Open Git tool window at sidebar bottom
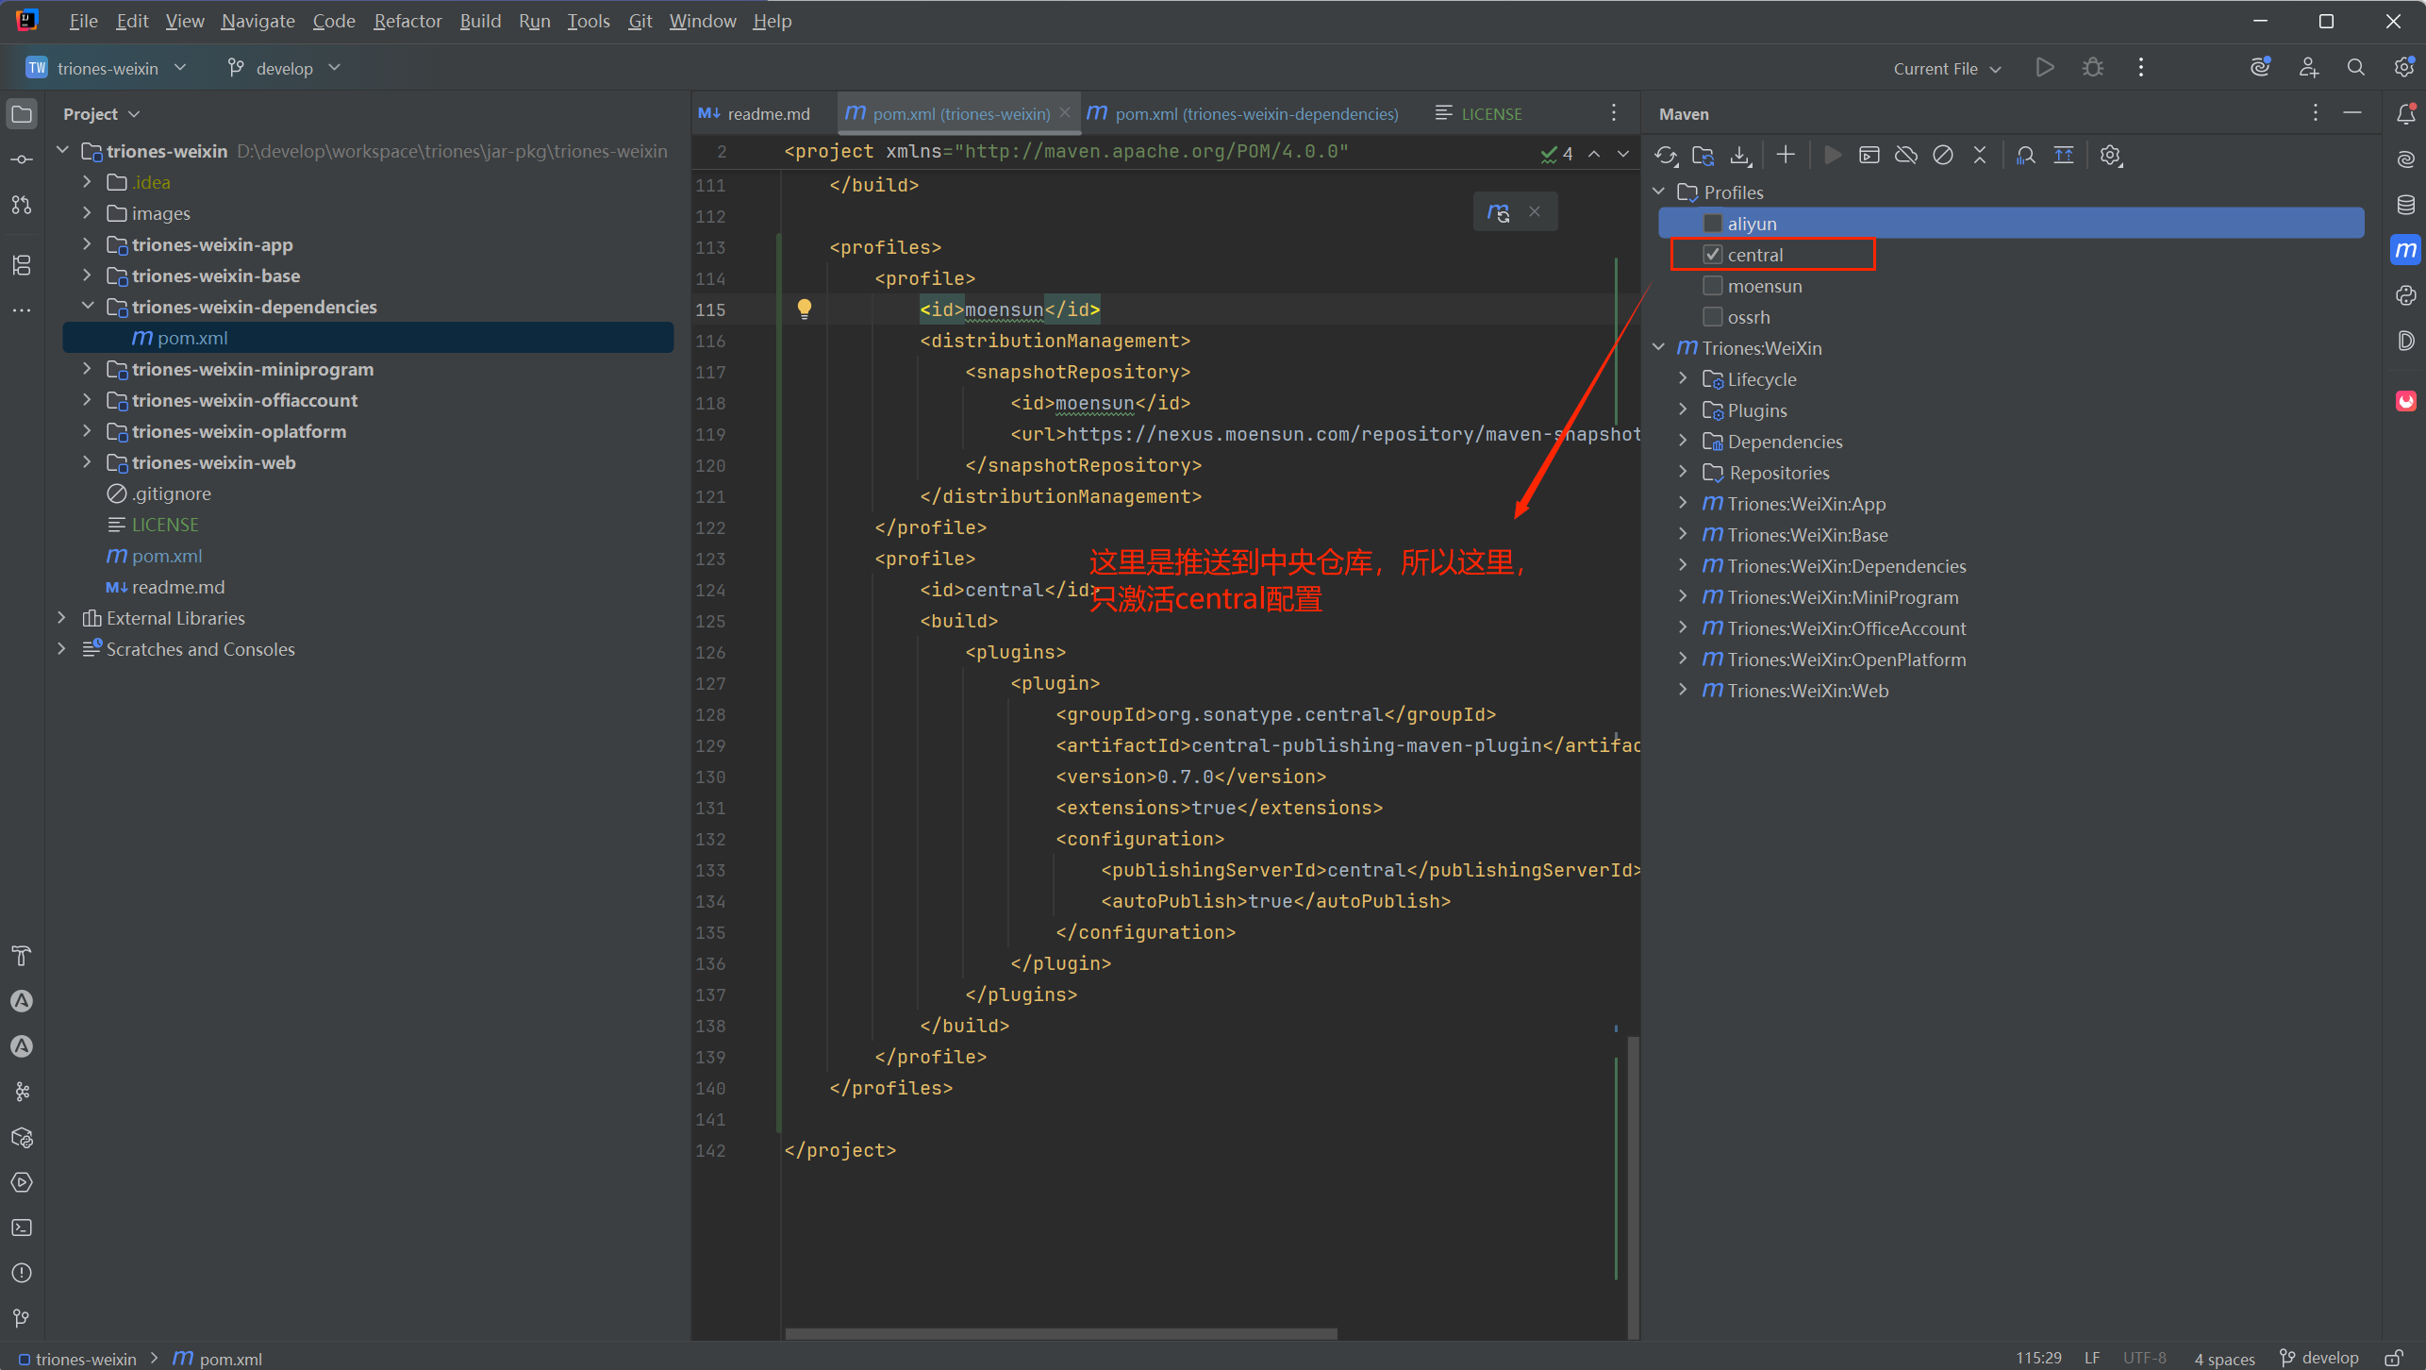 click(x=22, y=1318)
